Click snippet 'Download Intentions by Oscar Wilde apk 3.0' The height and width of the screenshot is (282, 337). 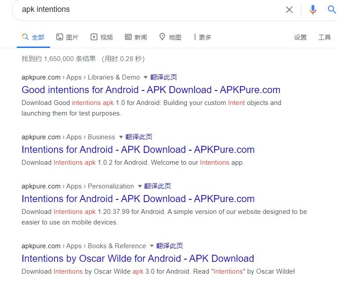pos(88,271)
